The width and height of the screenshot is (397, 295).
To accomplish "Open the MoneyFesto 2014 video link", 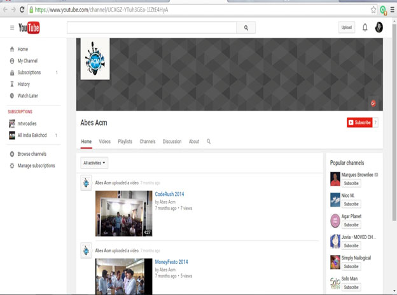I will click(171, 262).
